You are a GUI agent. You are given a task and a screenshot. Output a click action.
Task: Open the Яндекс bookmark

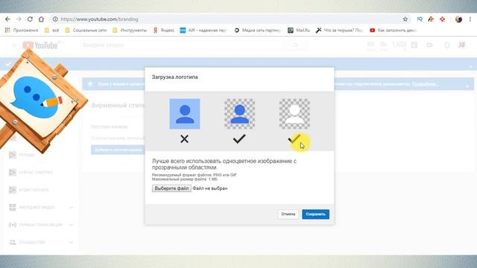point(164,30)
